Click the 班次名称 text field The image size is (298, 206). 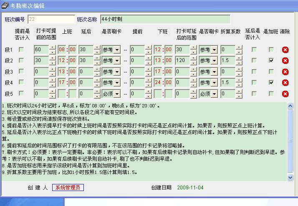tap(165, 19)
